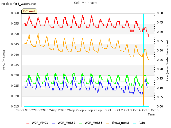The image size is (171, 128).
Task: Click the 0.050 left axis tick label
Action: tap(15, 34)
